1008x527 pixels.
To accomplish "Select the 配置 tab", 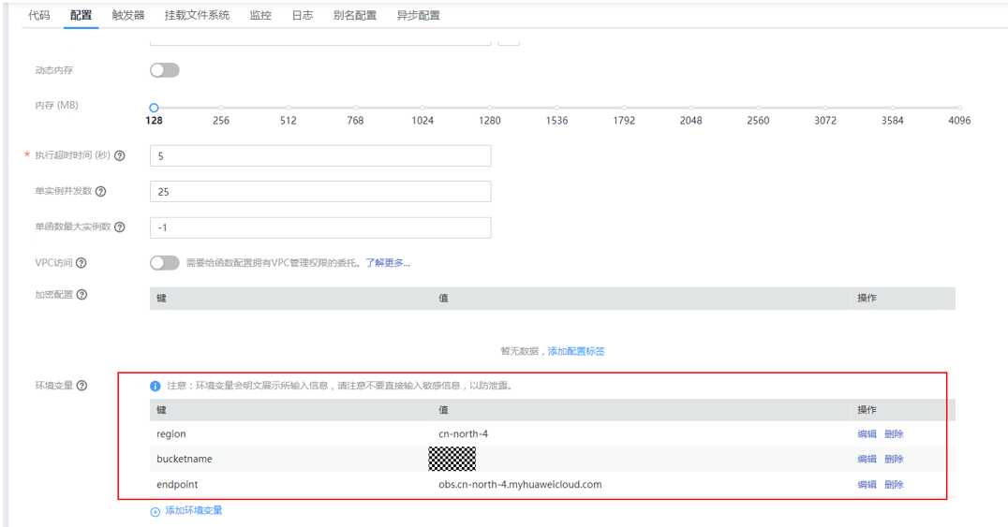I will (x=81, y=15).
